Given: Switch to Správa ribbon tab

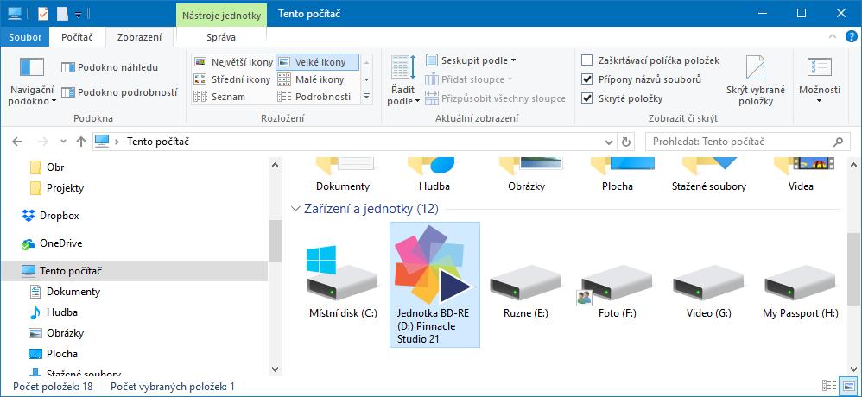Looking at the screenshot, I should point(221,37).
